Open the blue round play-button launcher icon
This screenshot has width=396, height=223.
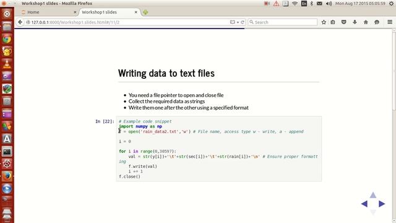coord(7,189)
